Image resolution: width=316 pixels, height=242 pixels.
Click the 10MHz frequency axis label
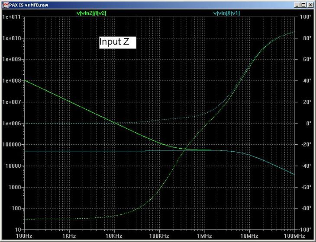pyautogui.click(x=249, y=236)
